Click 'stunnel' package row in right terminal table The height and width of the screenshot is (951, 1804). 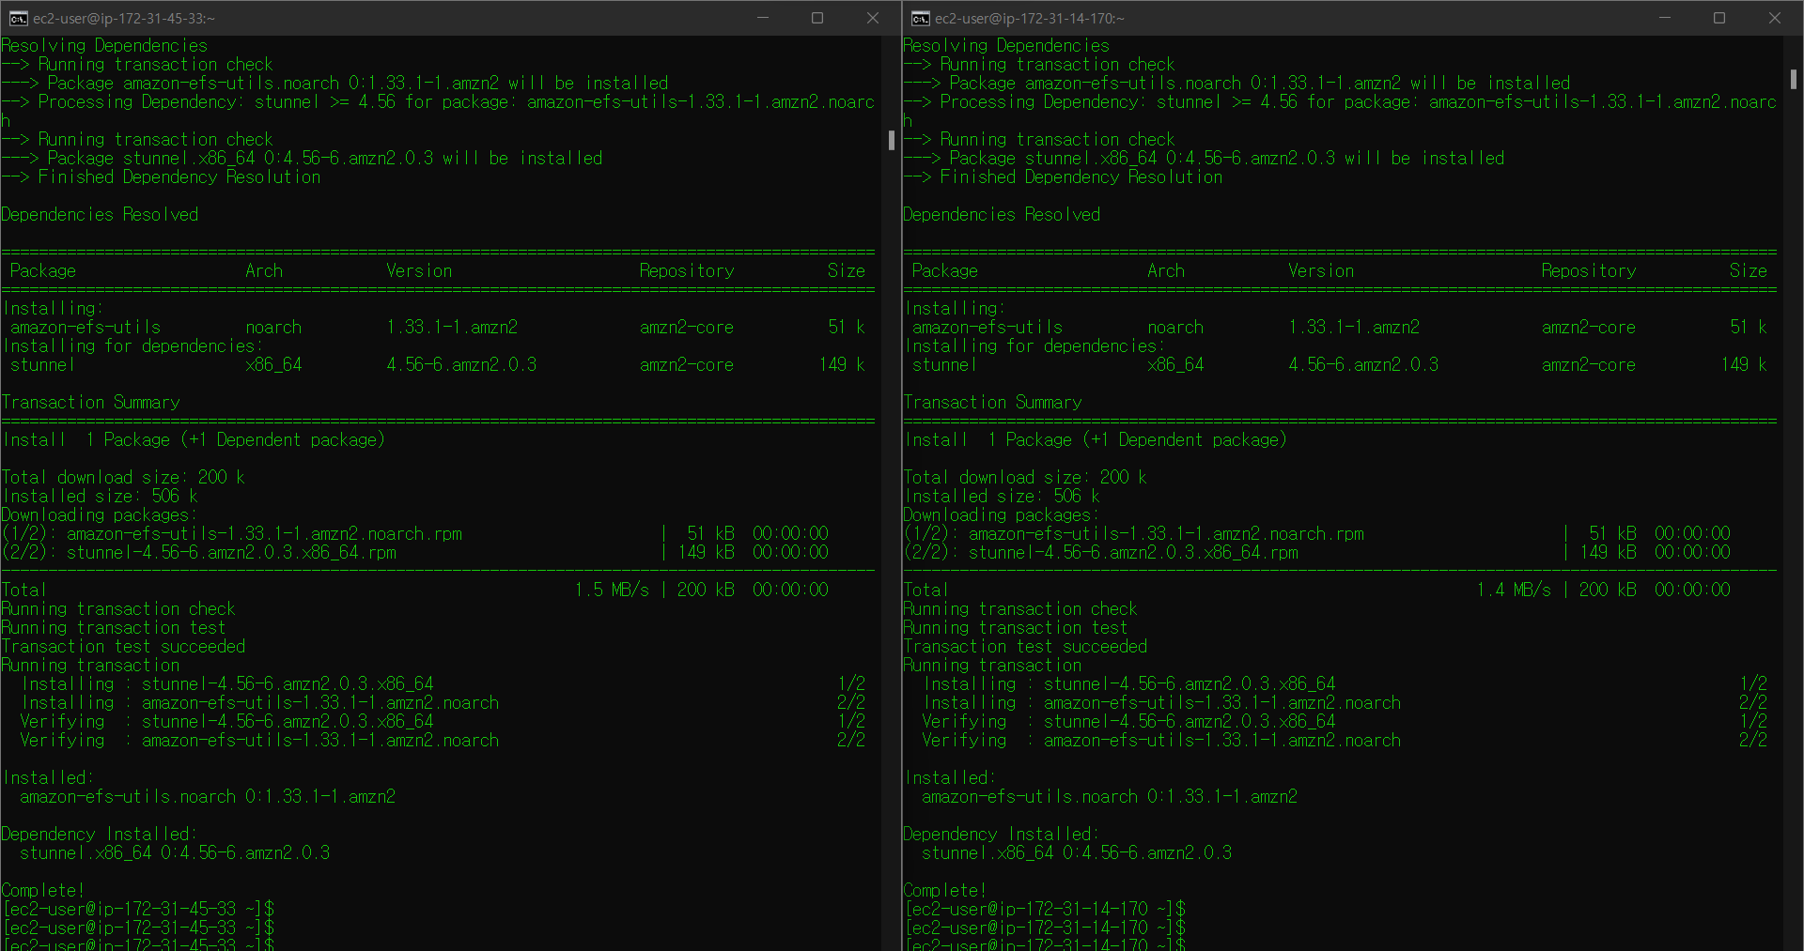coord(1339,365)
